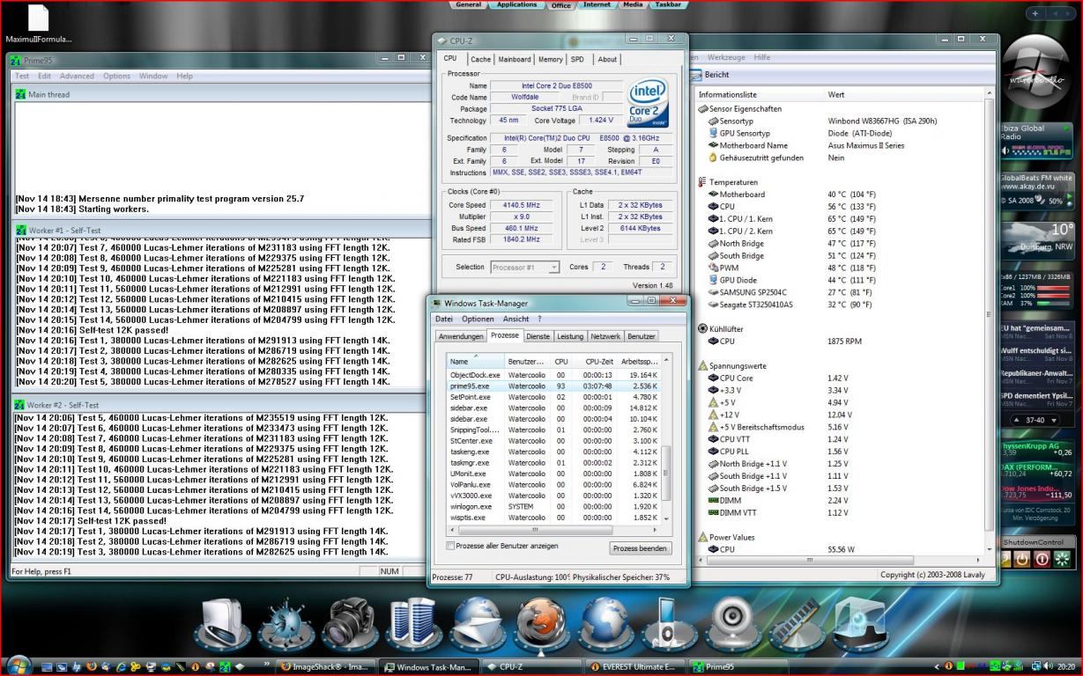Click the Prime95 title bar icon

click(15, 60)
